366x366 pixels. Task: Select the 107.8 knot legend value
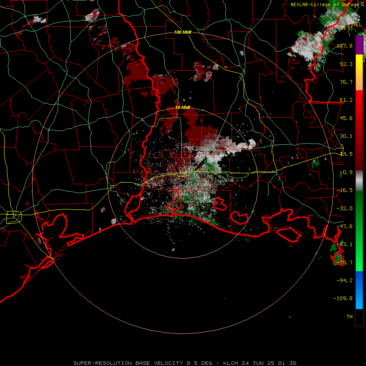(x=344, y=46)
